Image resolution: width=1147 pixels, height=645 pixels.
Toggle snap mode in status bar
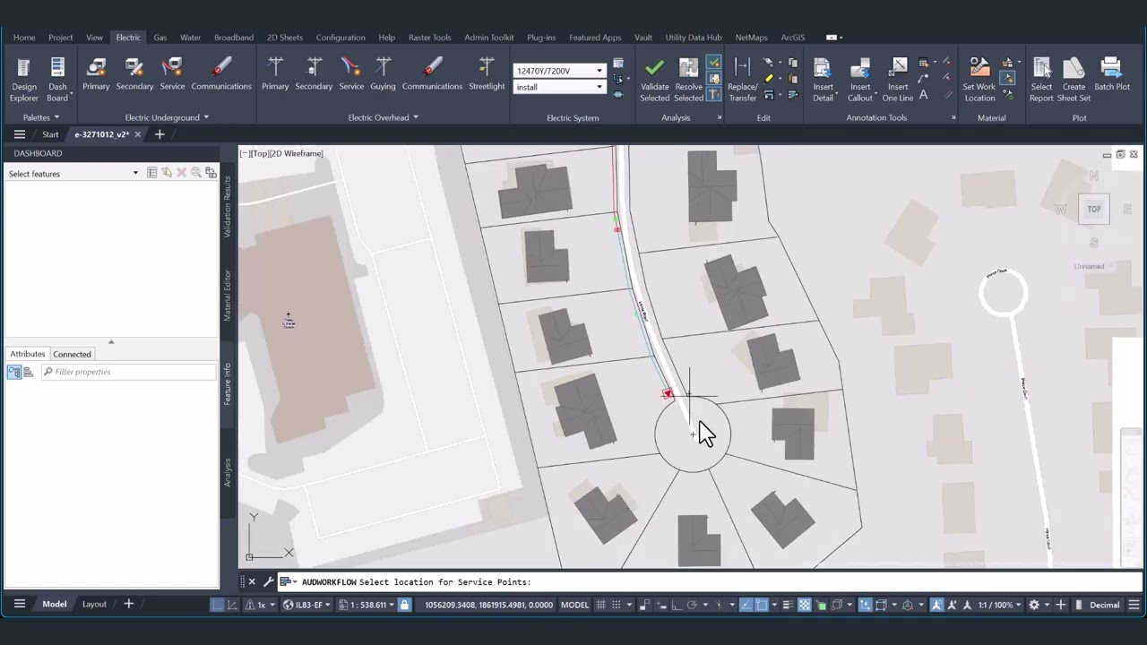tap(616, 605)
